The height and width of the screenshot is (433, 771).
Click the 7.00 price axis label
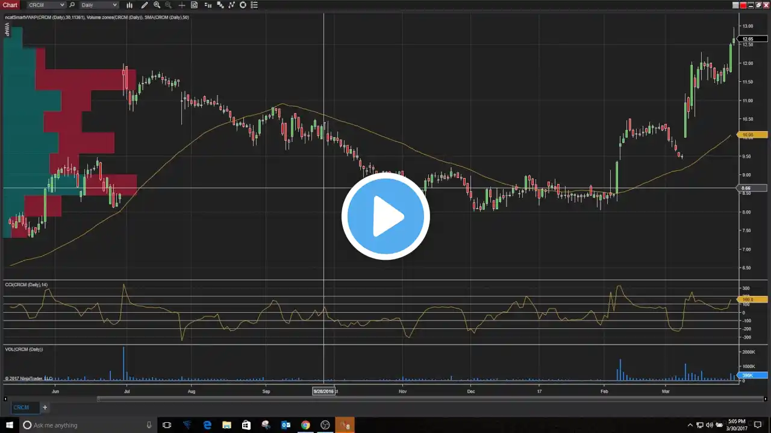[x=747, y=249]
